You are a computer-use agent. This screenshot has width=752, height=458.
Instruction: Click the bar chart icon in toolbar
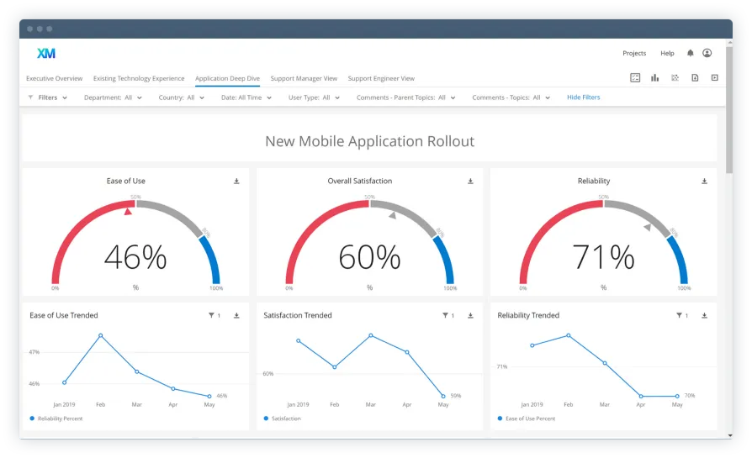pyautogui.click(x=654, y=78)
